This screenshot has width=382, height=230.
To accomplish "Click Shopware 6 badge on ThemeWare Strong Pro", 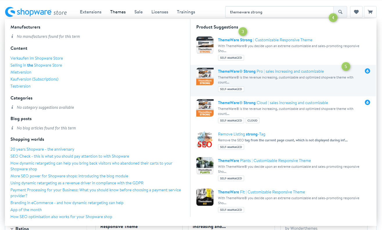I will [x=367, y=71].
